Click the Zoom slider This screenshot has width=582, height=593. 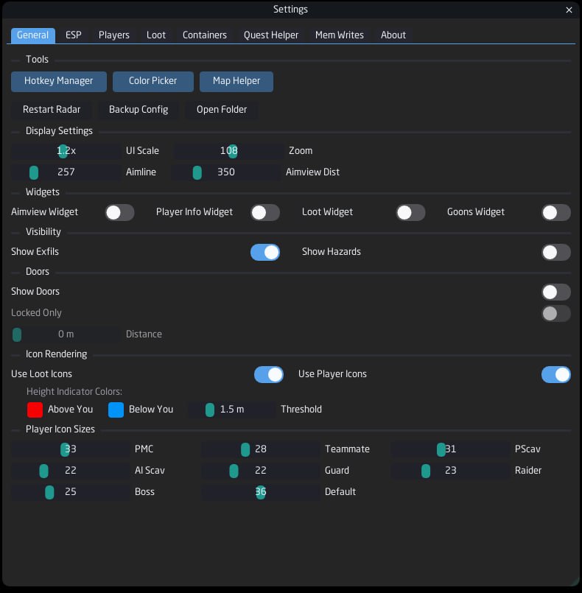tap(229, 151)
